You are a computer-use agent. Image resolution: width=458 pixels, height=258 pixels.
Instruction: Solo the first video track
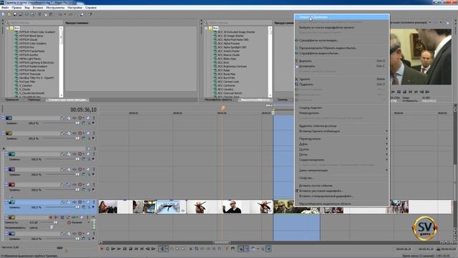click(x=94, y=118)
